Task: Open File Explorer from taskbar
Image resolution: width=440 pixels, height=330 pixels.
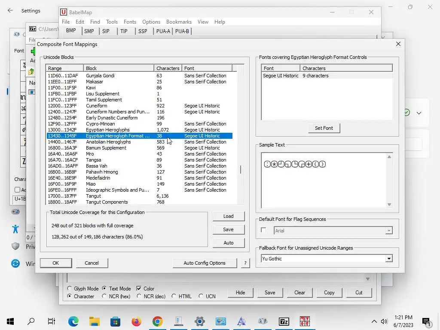Action: (94, 321)
